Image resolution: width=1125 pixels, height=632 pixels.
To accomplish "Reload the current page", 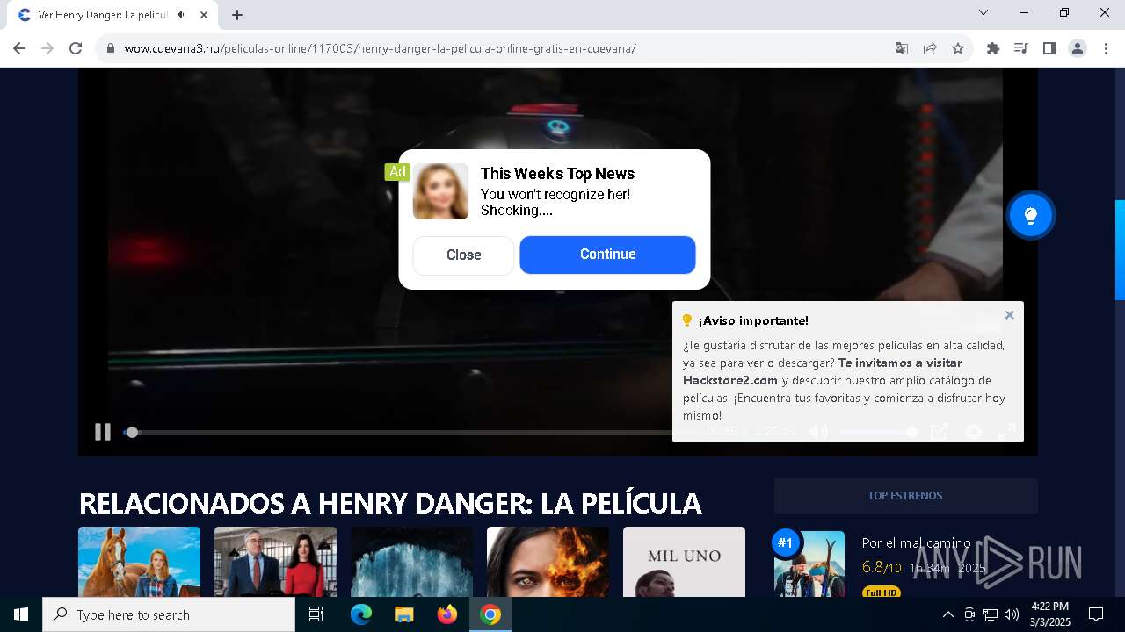I will [x=76, y=48].
